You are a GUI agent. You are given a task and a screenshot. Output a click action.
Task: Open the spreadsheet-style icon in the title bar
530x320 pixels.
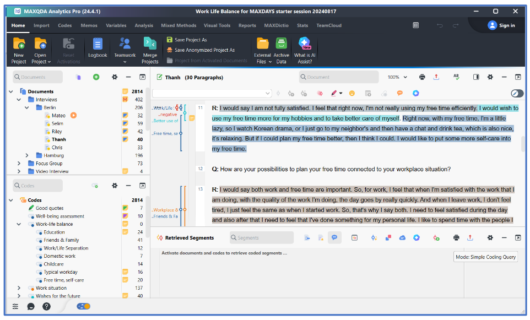click(x=416, y=25)
